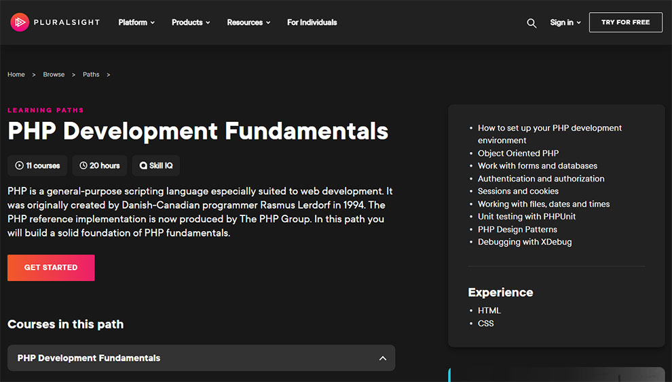
Task: Click the PHP Development Fundamentals page title
Action: coord(198,131)
